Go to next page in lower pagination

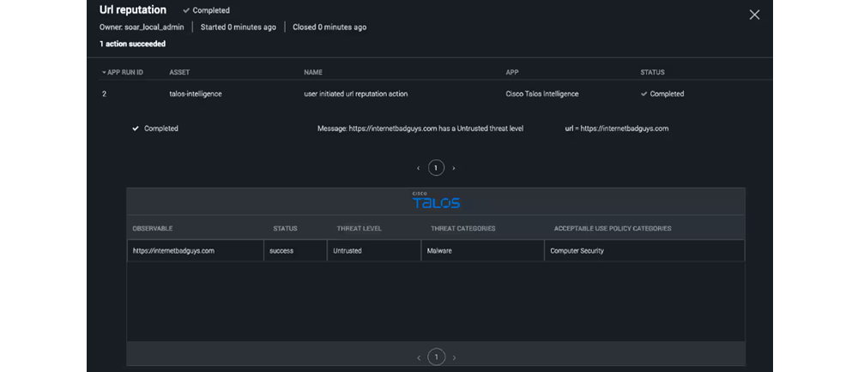[454, 357]
